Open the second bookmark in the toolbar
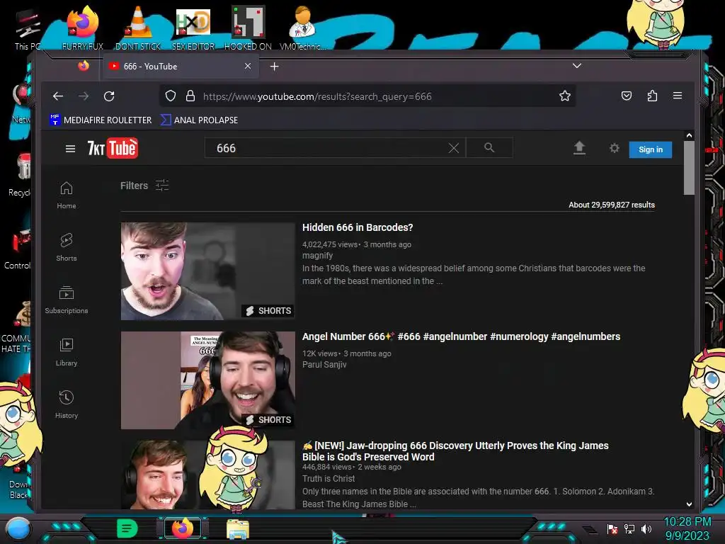 pos(199,120)
